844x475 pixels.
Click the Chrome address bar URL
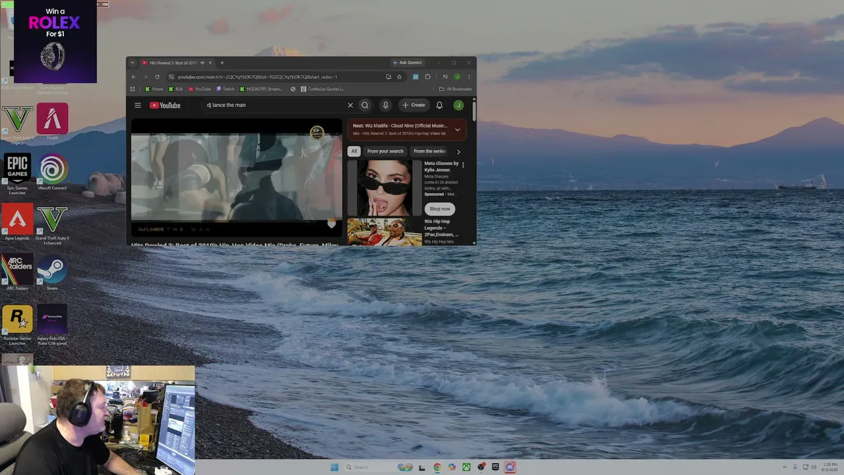257,77
